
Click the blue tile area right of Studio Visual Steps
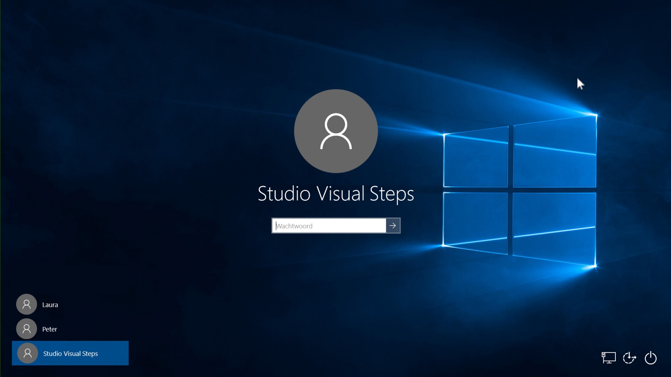tap(115, 354)
